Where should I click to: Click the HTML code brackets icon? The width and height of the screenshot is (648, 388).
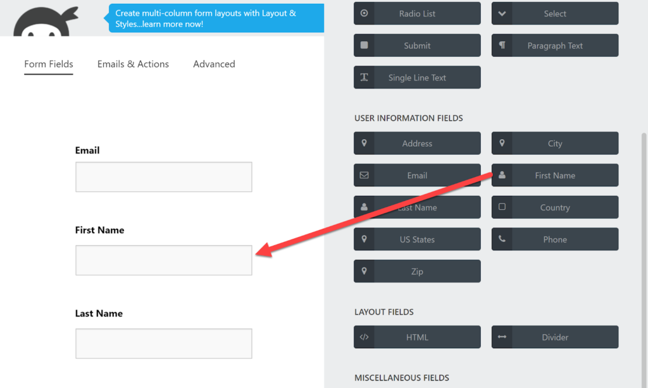[x=364, y=337]
